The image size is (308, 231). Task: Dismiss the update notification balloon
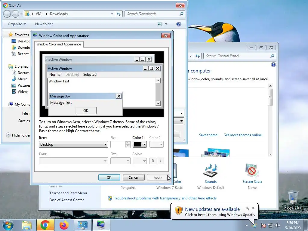[253, 208]
